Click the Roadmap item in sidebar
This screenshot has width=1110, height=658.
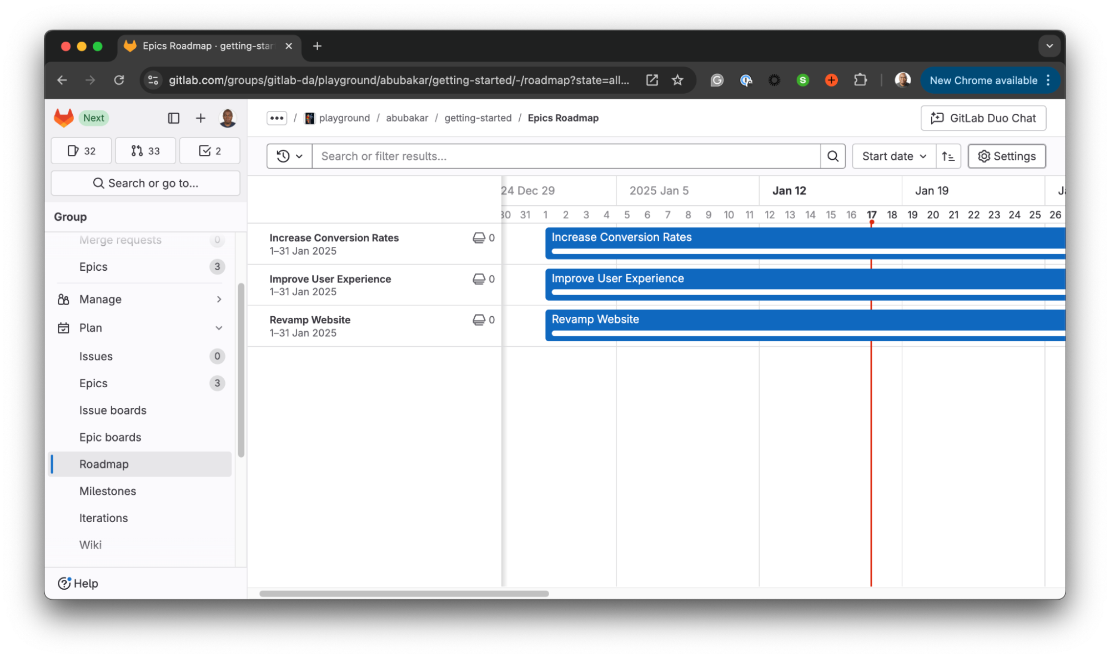pos(103,463)
